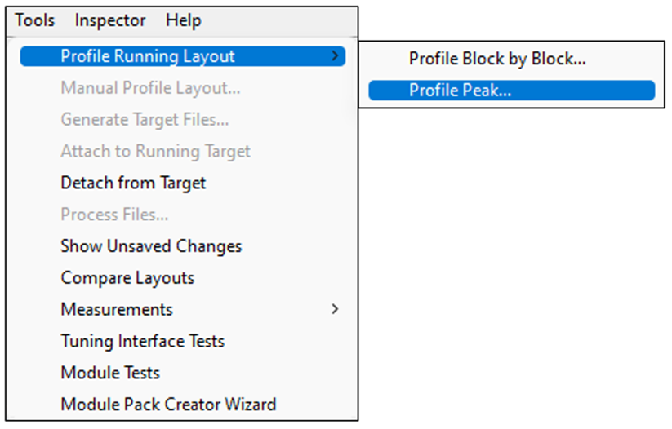Show Unsaved Changes from Tools menu
672x429 pixels.
[151, 246]
